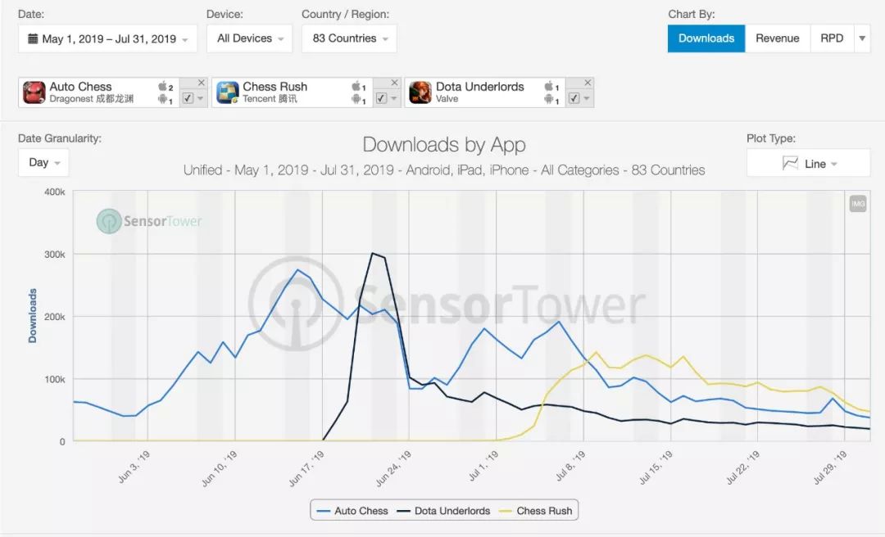Select the Downloads chart button
Image resolution: width=885 pixels, height=537 pixels.
click(x=706, y=38)
